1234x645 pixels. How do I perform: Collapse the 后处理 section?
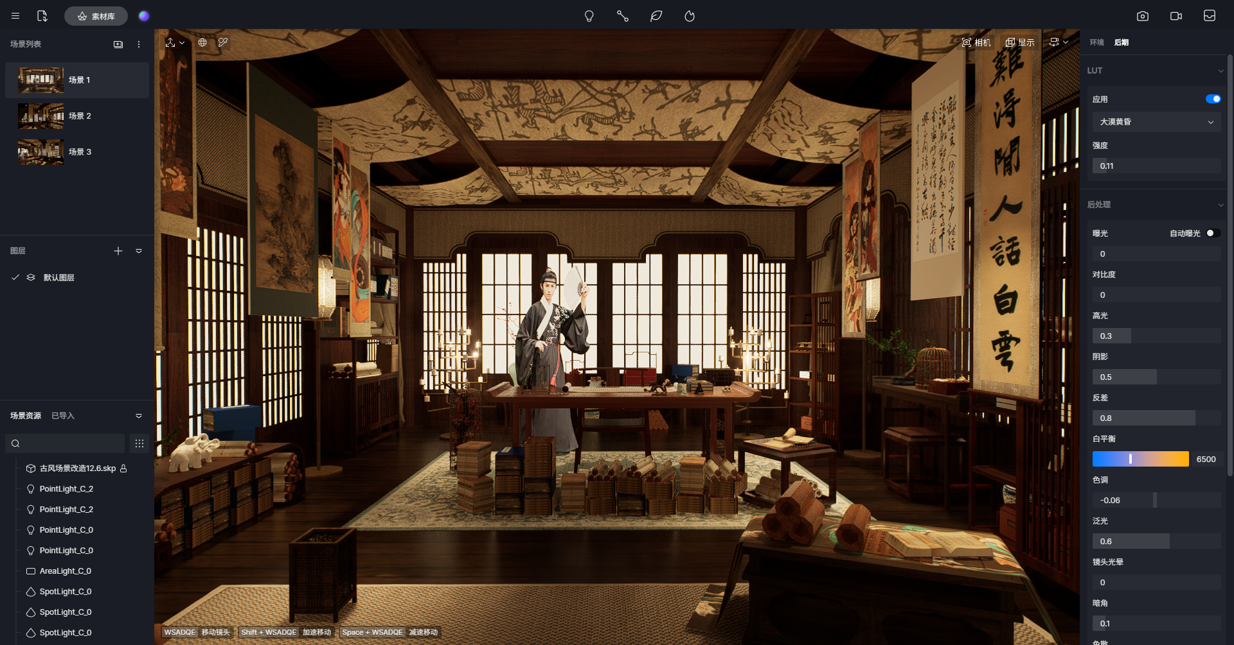point(1221,205)
